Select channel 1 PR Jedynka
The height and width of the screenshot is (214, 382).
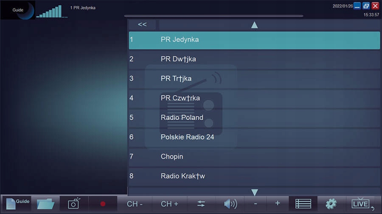pos(254,40)
